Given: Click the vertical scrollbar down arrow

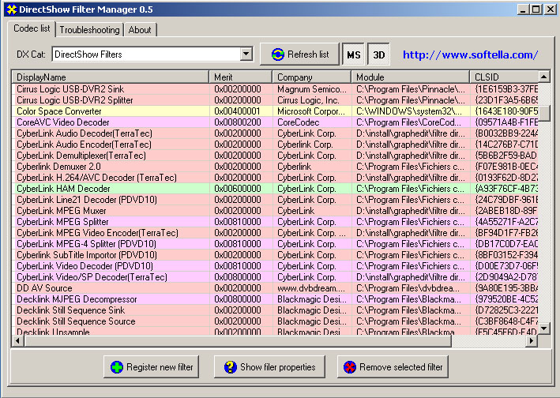Looking at the screenshot, I should [x=544, y=328].
